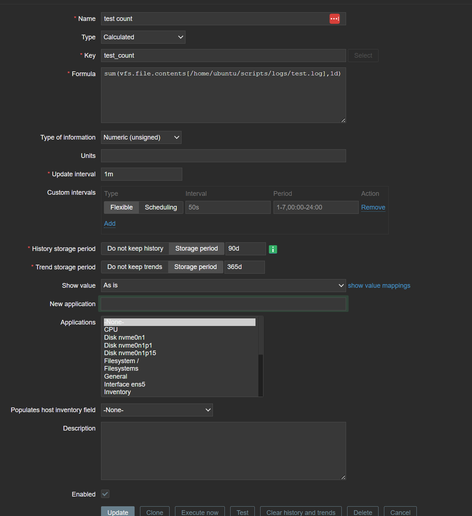Click the custom Interval field showing 50s
The height and width of the screenshot is (516, 472).
click(228, 207)
